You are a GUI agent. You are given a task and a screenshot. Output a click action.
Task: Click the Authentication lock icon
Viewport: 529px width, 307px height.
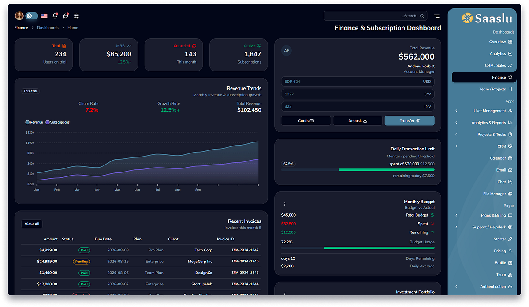coord(510,287)
